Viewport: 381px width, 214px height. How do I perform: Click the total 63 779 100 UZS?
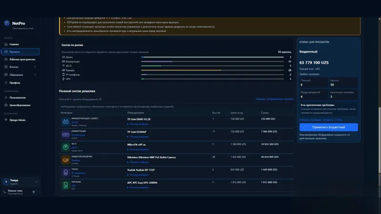coord(314,63)
